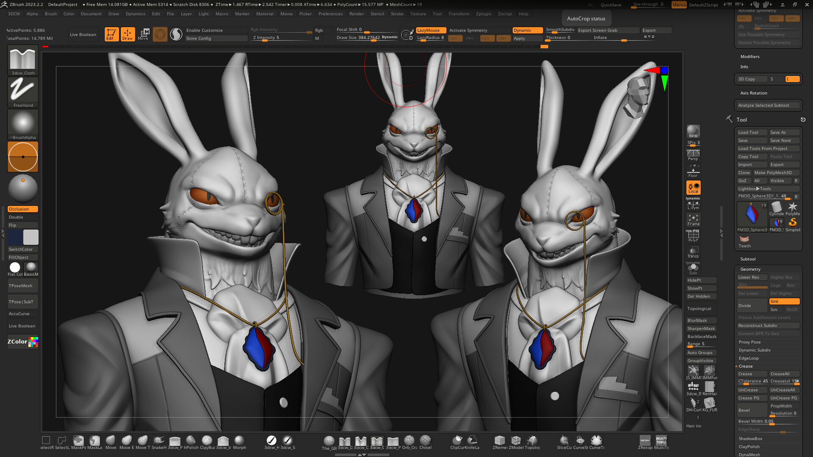Select the SnakeHook brush
The height and width of the screenshot is (457, 813).
pyautogui.click(x=158, y=441)
